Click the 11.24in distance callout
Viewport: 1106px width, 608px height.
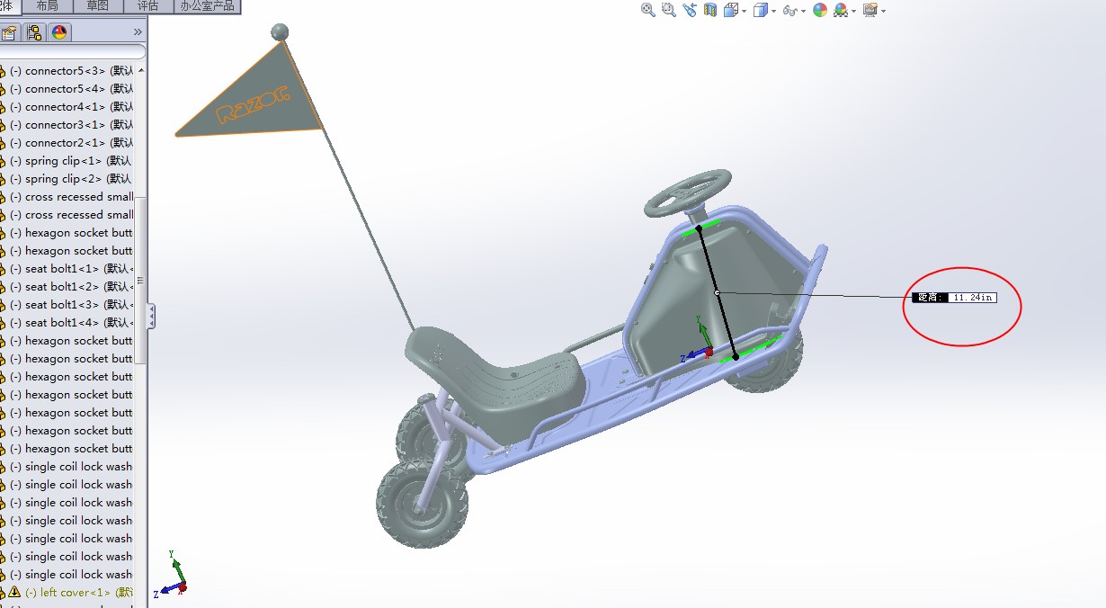[x=954, y=297]
